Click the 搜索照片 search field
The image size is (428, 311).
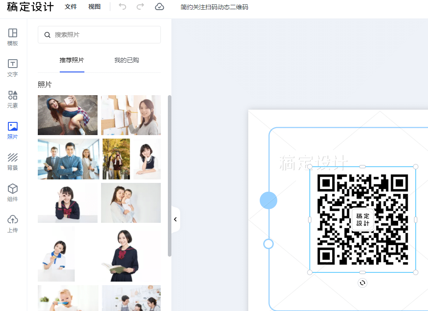99,35
